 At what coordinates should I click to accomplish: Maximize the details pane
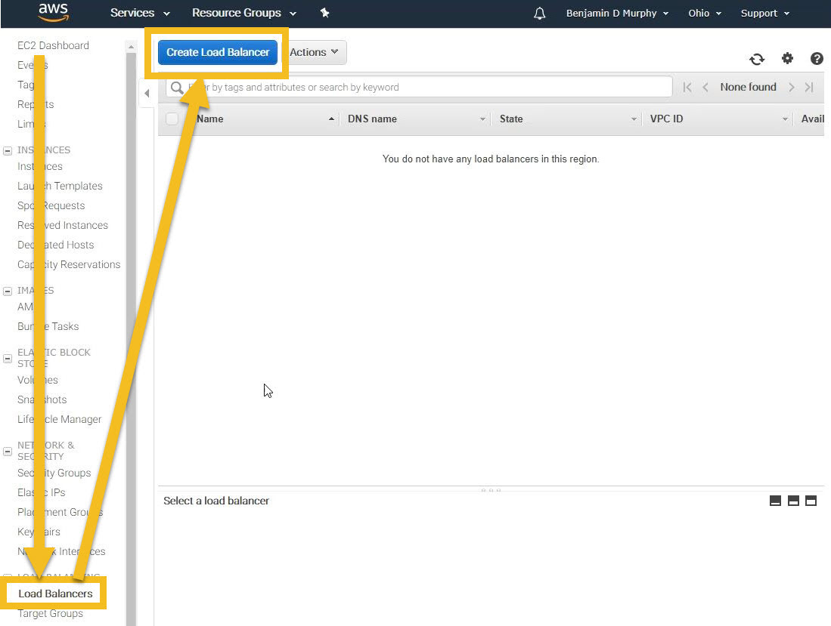pyautogui.click(x=811, y=501)
